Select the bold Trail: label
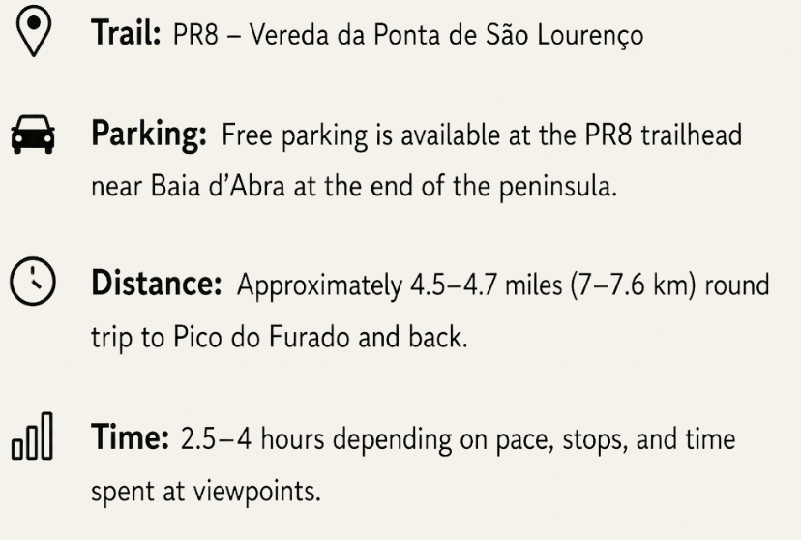 tap(126, 33)
